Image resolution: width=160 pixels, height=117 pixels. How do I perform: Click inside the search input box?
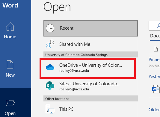154,26
